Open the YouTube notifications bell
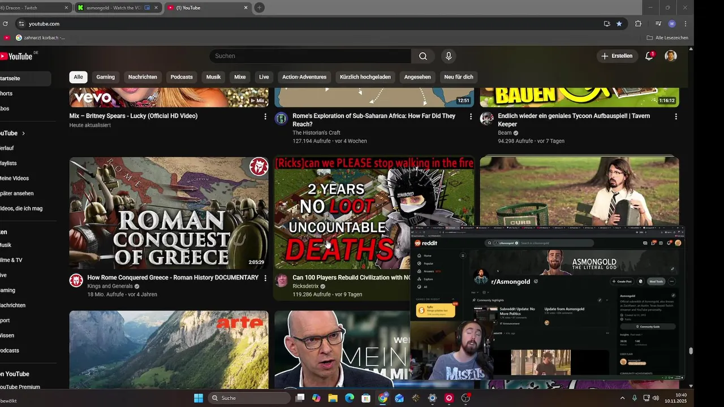The width and height of the screenshot is (724, 407). click(649, 56)
